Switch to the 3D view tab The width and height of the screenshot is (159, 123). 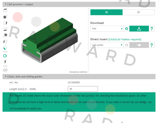(106, 12)
